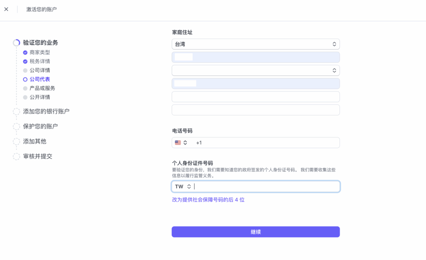Open the TW ID country selector
Image resolution: width=426 pixels, height=260 pixels.
(x=183, y=187)
